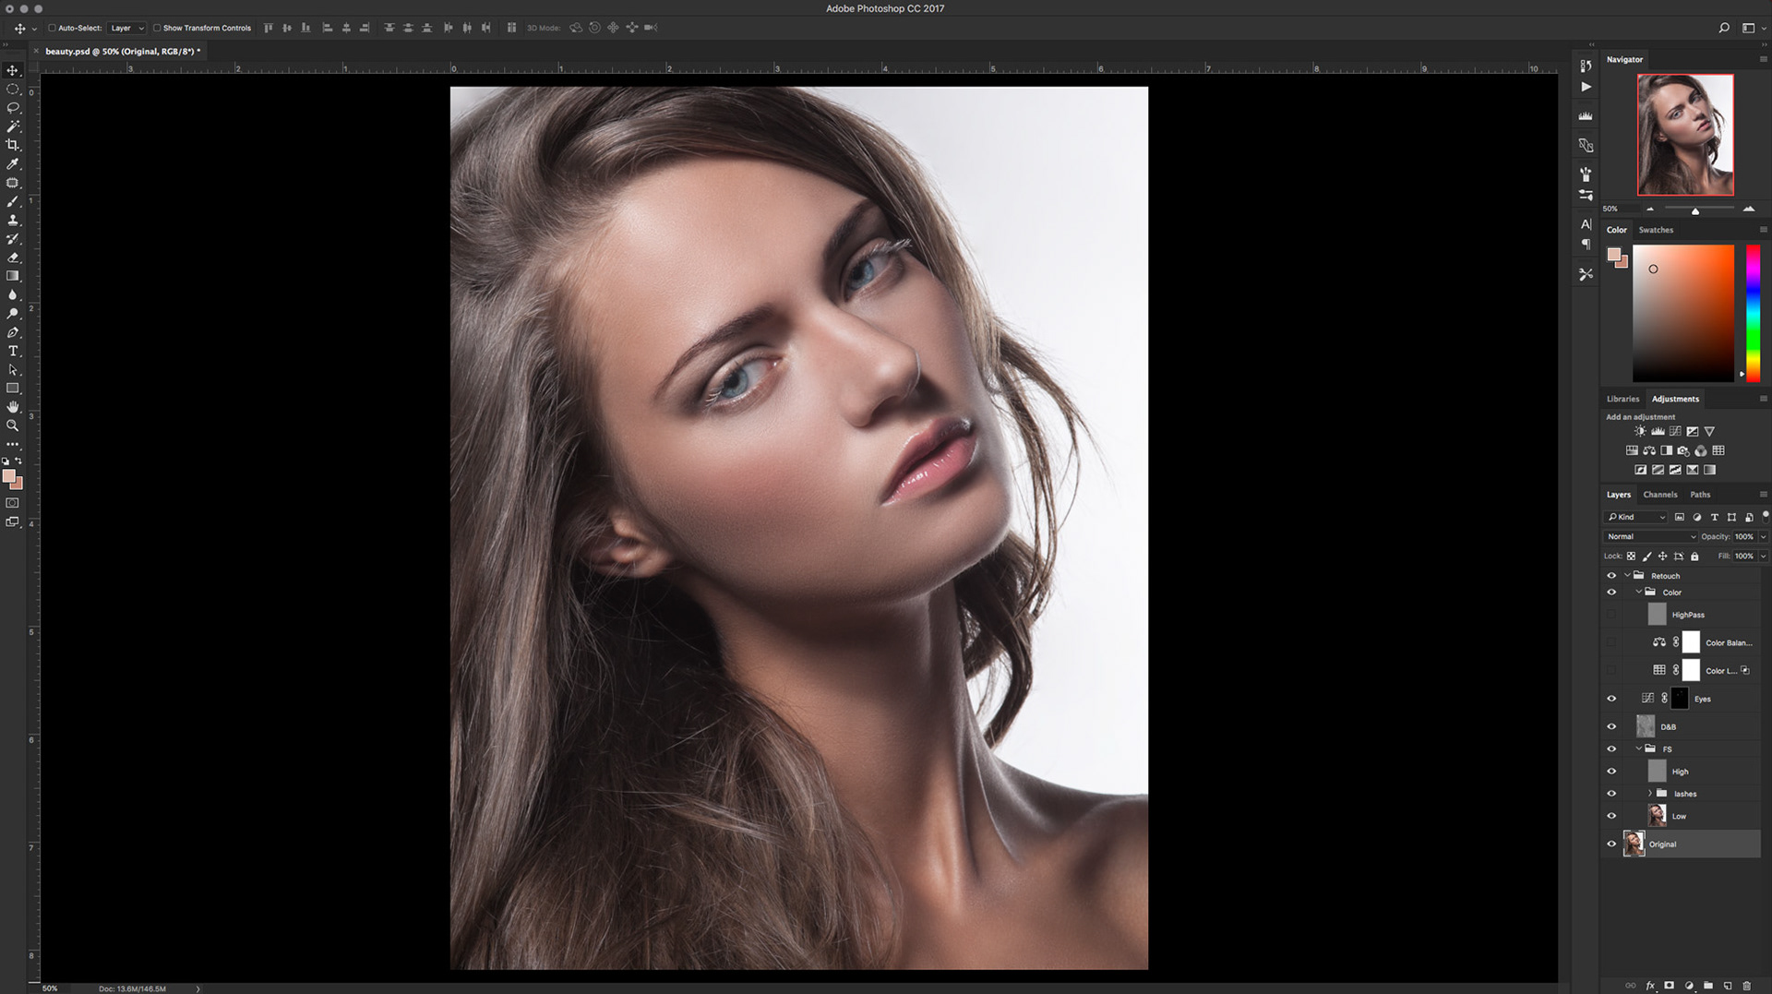Select the Pen tool
Screen dimensions: 1772x994
click(x=13, y=332)
